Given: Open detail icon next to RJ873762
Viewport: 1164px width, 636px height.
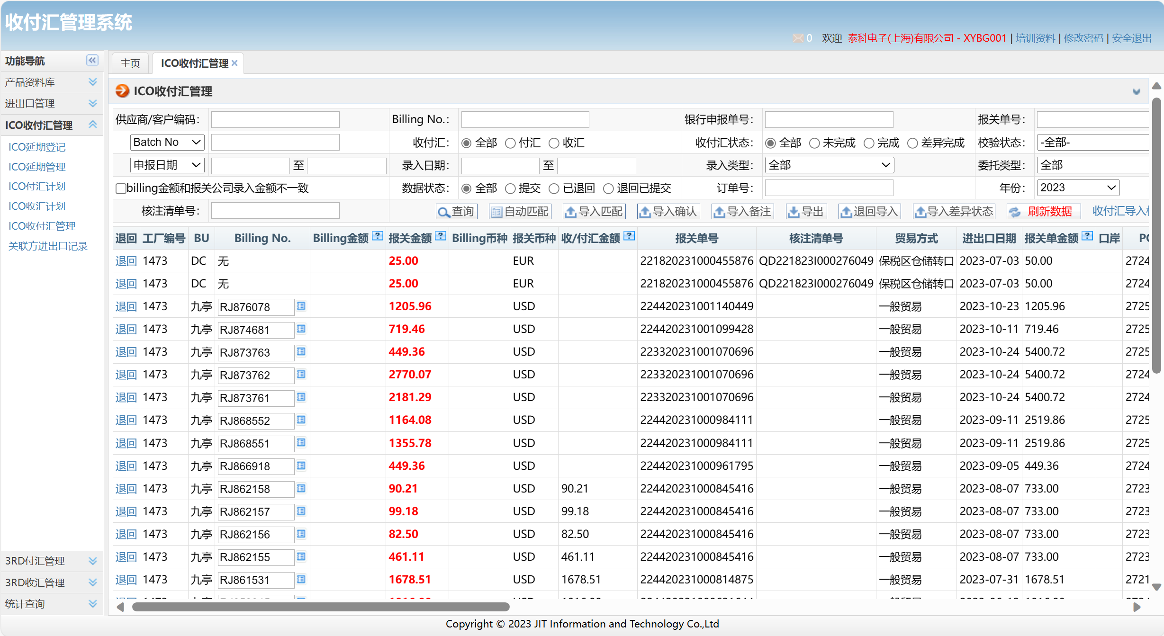Looking at the screenshot, I should coord(301,375).
